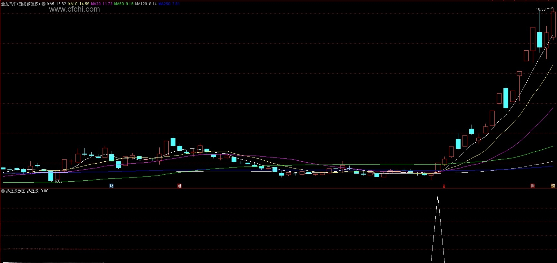Screen dimensions: 557x263
Task: Click the 榜 marker icon
Action: coord(553,186)
